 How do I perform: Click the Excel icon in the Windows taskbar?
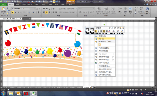(x=33, y=93)
